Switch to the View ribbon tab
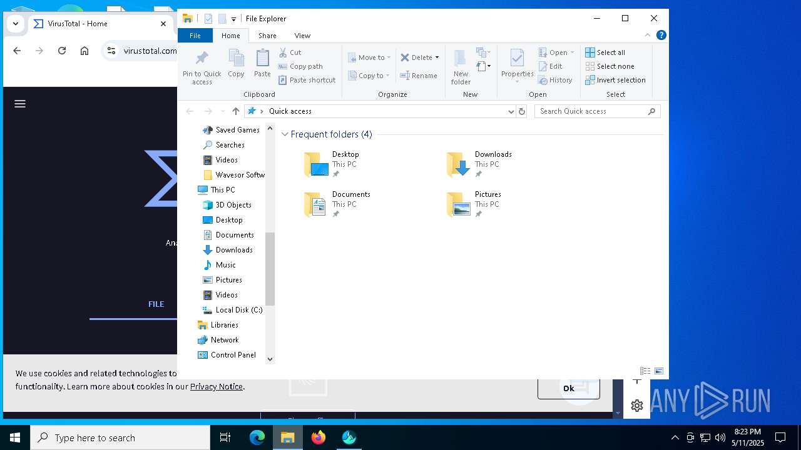The width and height of the screenshot is (801, 450). pyautogui.click(x=302, y=36)
